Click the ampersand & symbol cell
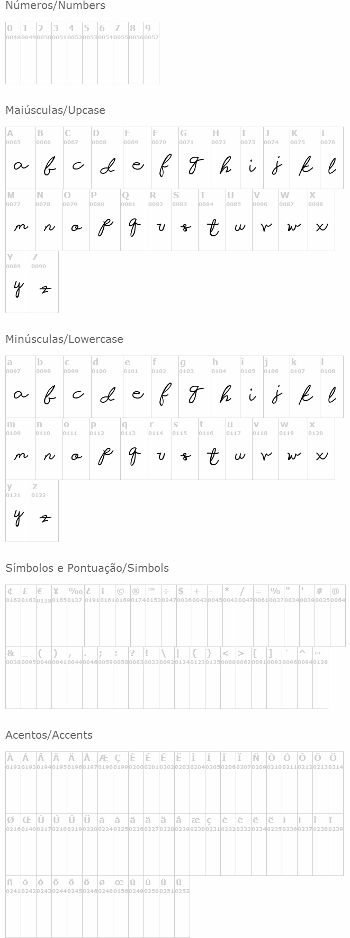Viewport: 350px width, 938px height. point(13,678)
